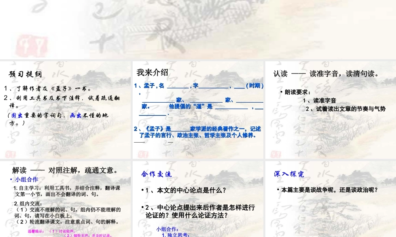
Task: Click the line 论证的?使用什么论证方法?
Action: click(x=187, y=215)
